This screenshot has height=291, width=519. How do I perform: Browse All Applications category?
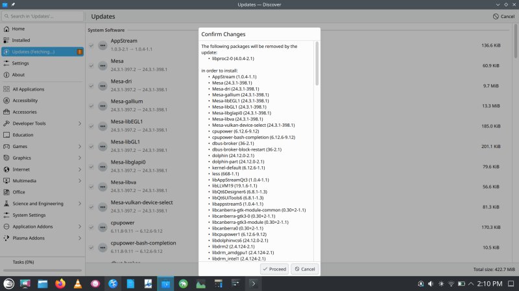click(42, 89)
